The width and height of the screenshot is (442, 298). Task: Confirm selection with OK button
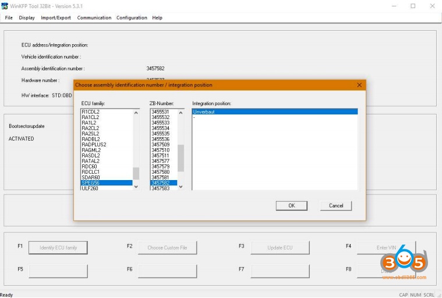291,206
